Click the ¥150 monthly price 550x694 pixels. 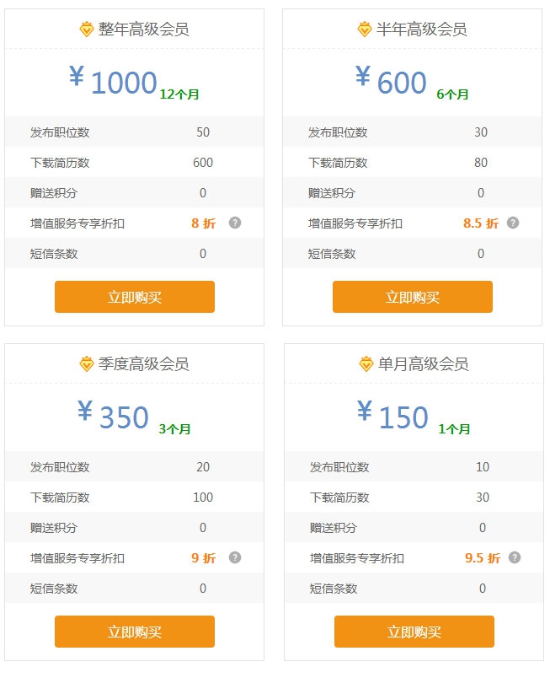[x=392, y=417]
